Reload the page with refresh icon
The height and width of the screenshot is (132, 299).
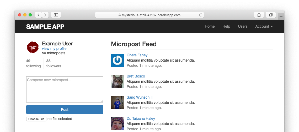point(201,15)
